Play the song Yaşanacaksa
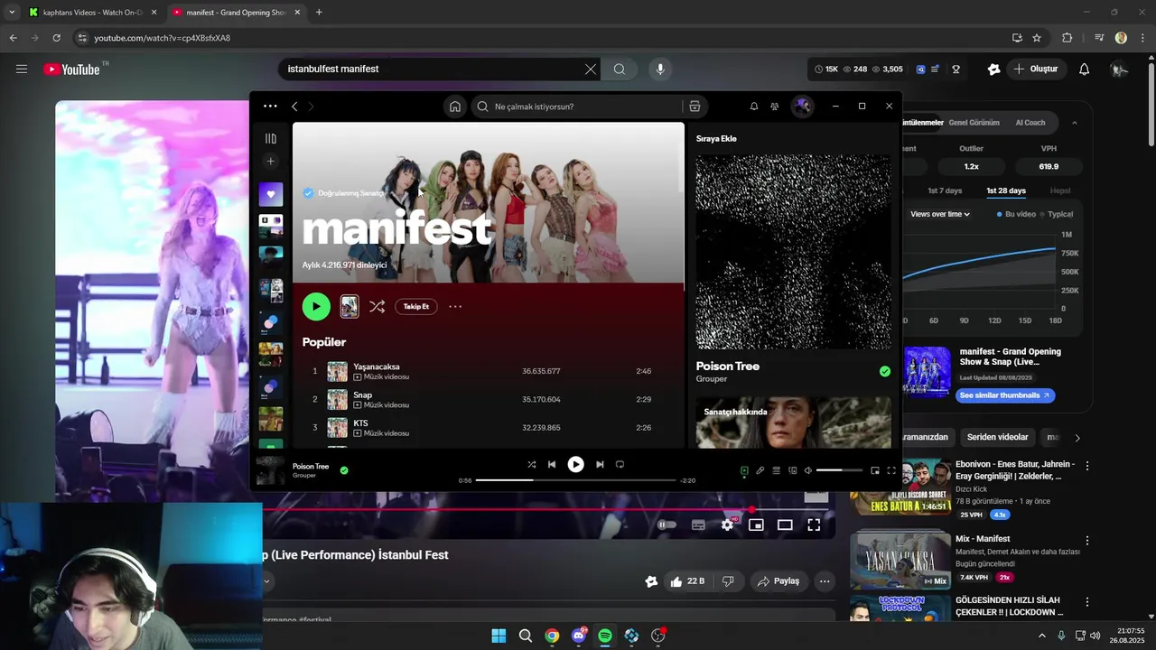The image size is (1156, 650). [x=489, y=371]
